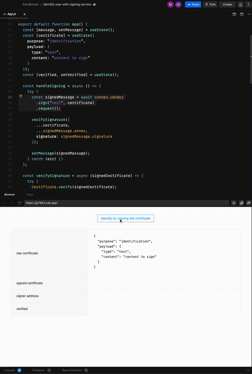Open the Problems tab
The width and height of the screenshot is (252, 374).
pos(38,370)
